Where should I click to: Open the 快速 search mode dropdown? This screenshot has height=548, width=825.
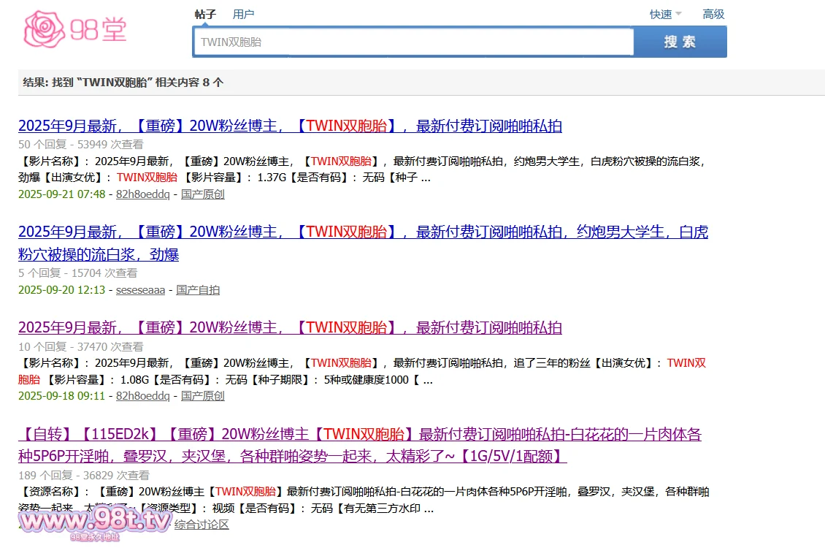[x=660, y=13]
